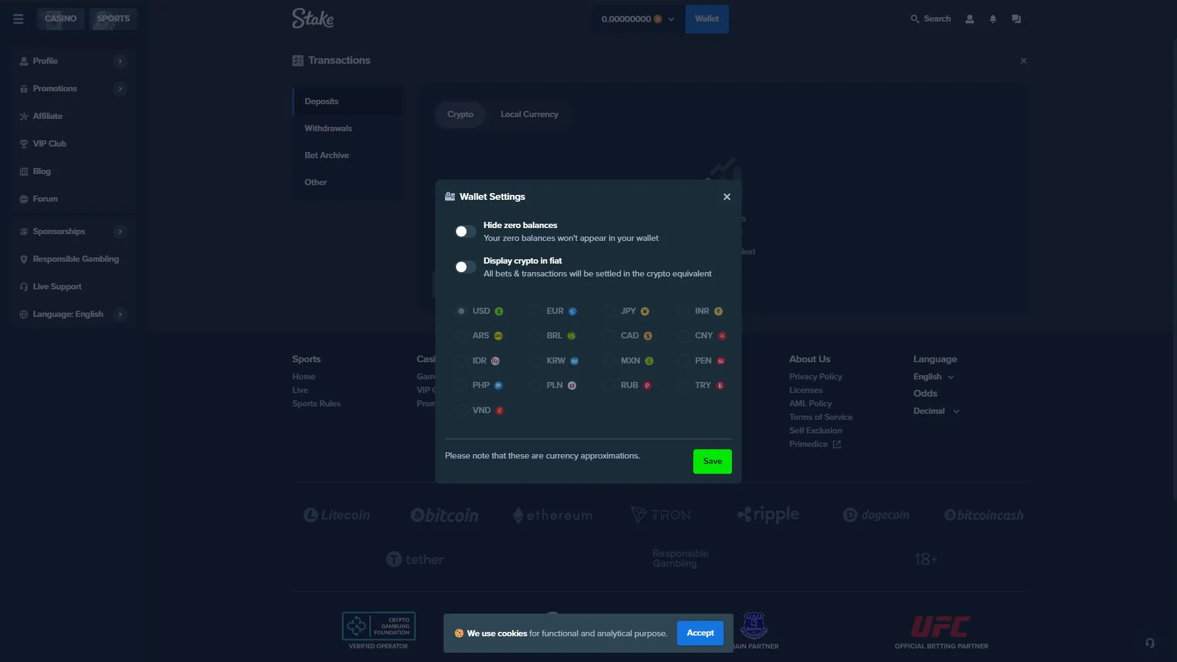Click the Stake logo

point(313,18)
